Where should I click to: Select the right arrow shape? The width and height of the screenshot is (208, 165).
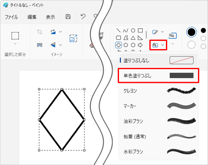(x=140, y=45)
